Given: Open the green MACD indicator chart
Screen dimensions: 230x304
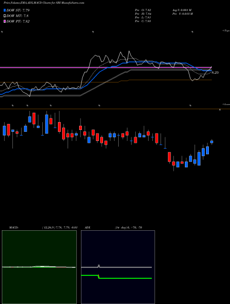Looking at the screenshot, I should coord(39,267).
